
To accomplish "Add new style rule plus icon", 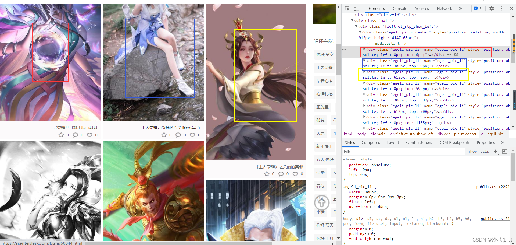I will [x=496, y=152].
